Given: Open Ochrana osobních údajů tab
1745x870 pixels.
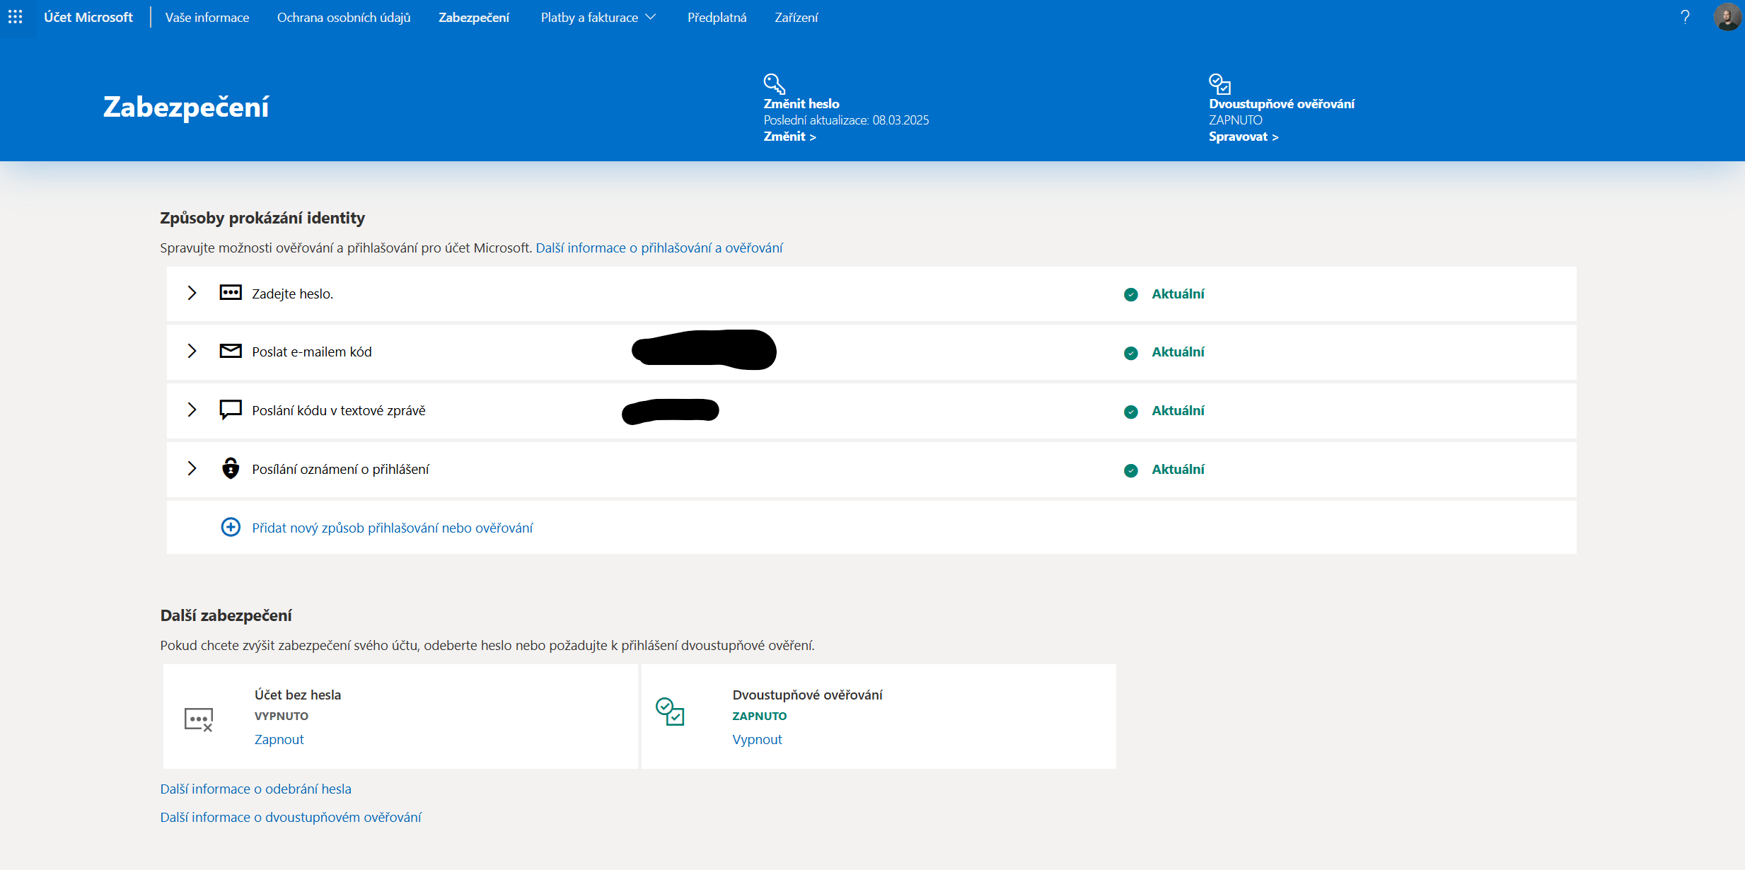Looking at the screenshot, I should pos(344,17).
